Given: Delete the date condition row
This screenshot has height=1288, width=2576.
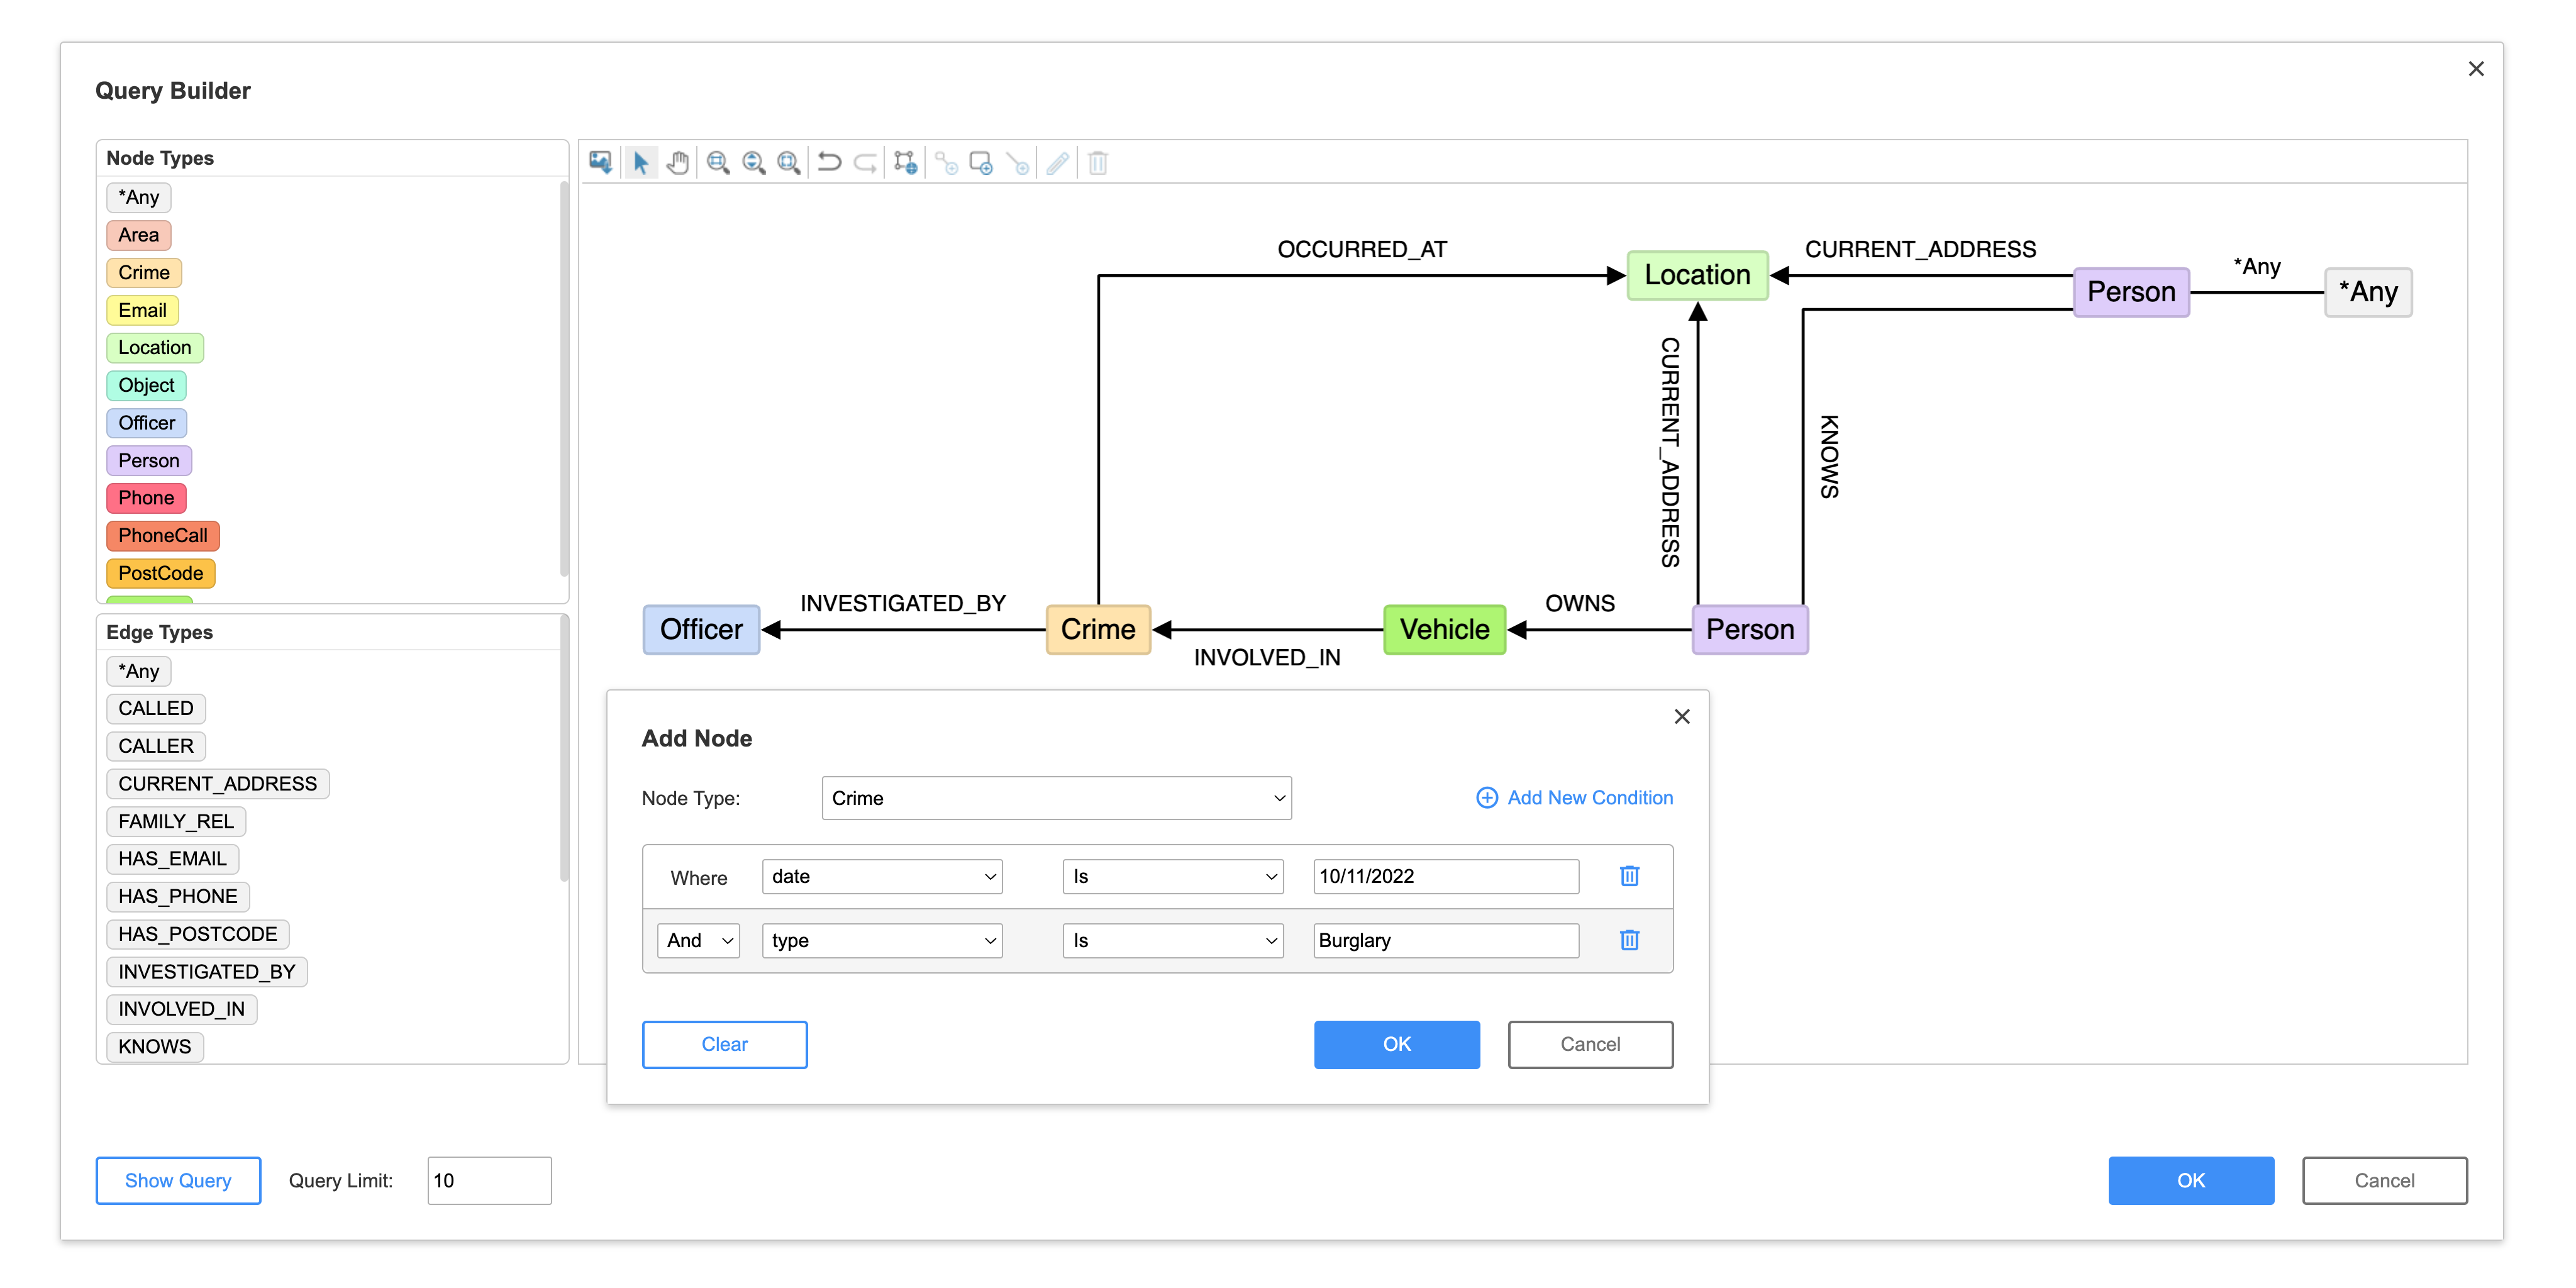Looking at the screenshot, I should coord(1629,876).
